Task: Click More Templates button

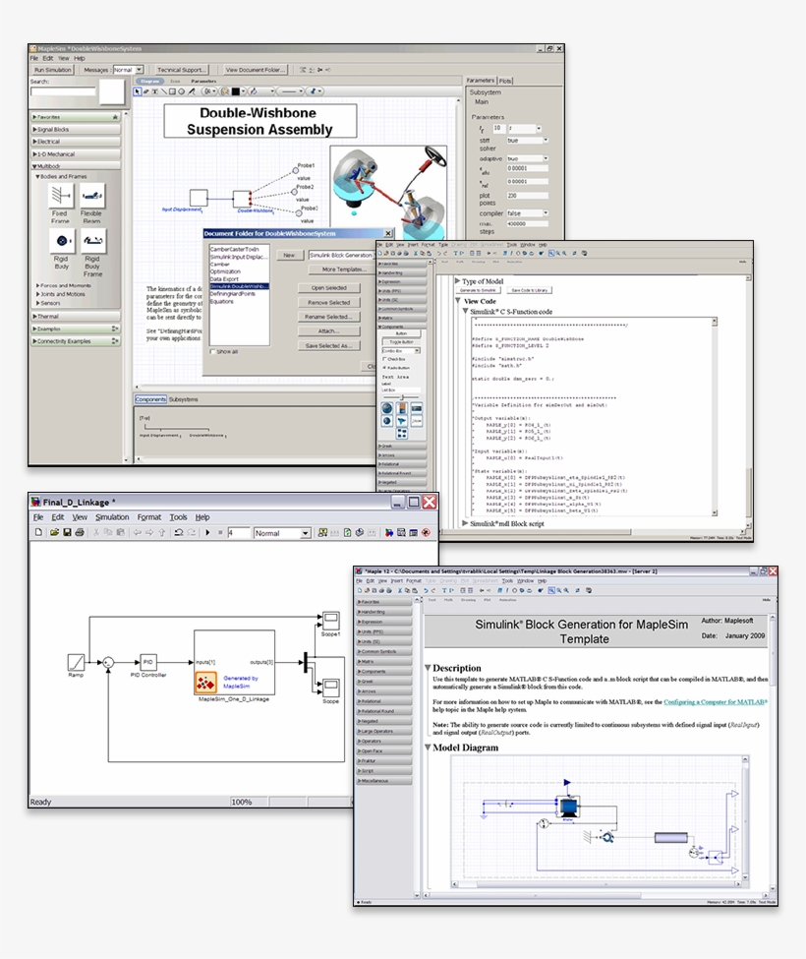Action: (343, 270)
